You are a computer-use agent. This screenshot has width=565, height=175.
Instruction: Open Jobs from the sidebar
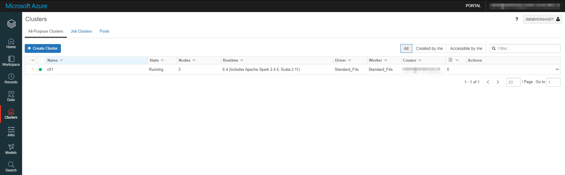[x=11, y=132]
